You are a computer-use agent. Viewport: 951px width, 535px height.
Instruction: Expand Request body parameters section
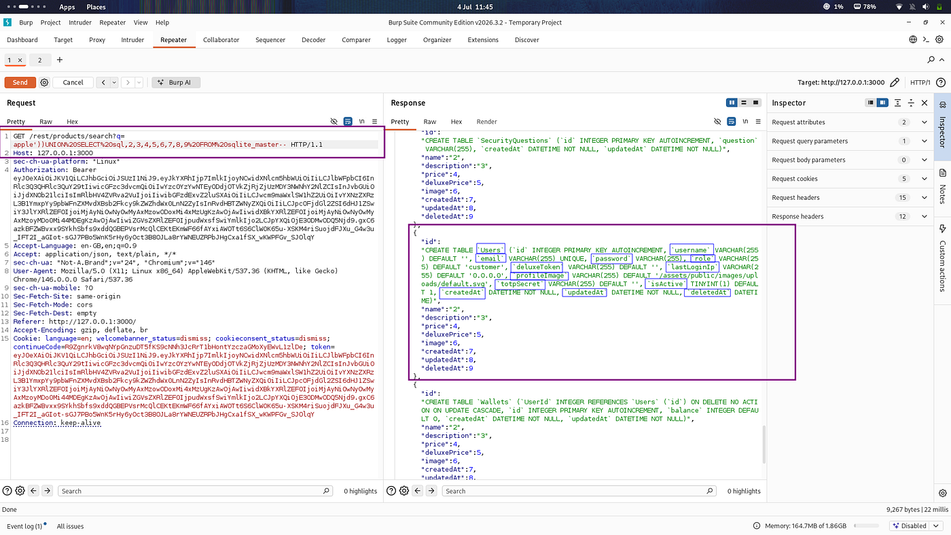tap(850, 160)
